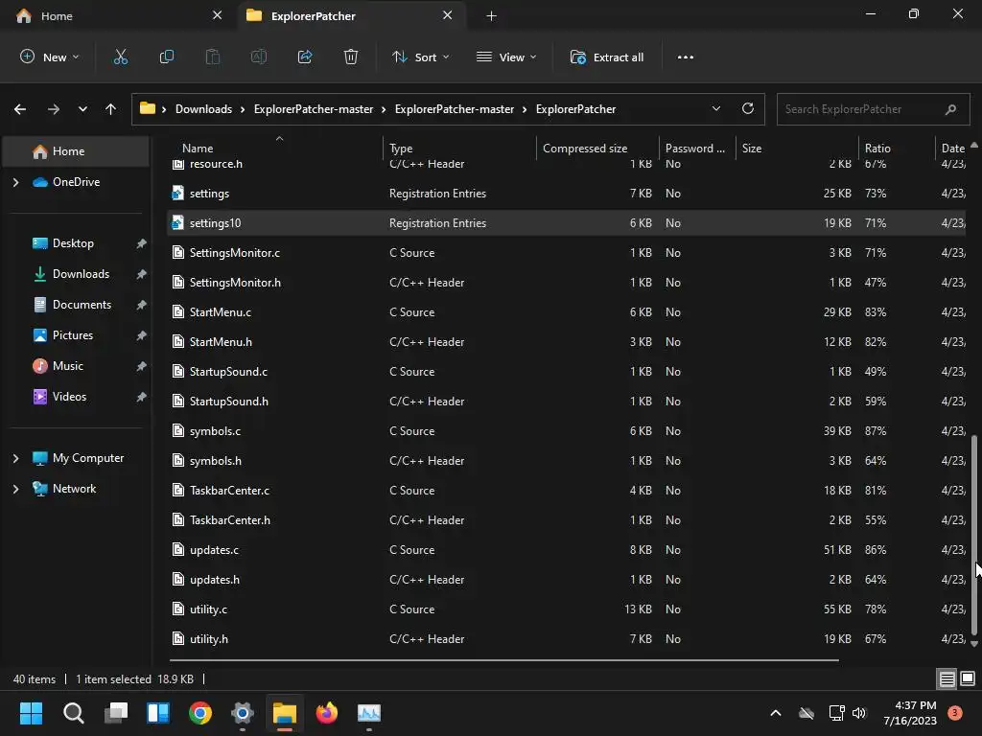Click the Share icon in toolbar
Viewport: 982px width, 736px height.
[x=305, y=57]
